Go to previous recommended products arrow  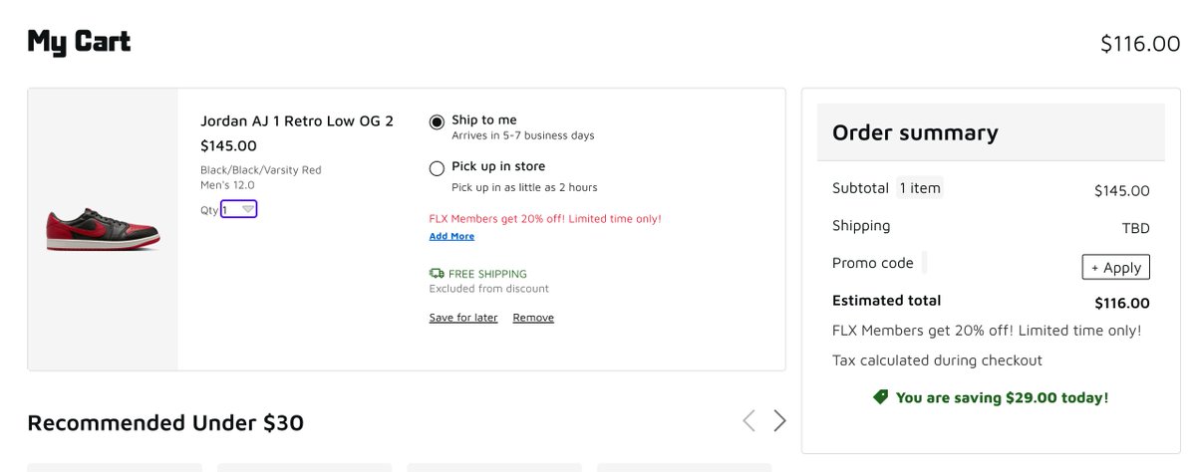(748, 421)
